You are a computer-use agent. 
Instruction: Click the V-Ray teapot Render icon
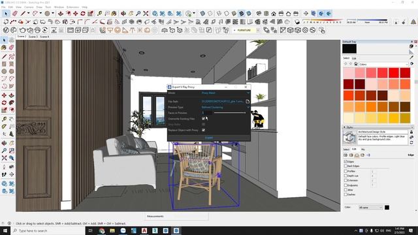23,30
